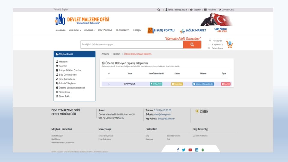
Task: Click the Görüntüle detail button
Action: [x=177, y=84]
